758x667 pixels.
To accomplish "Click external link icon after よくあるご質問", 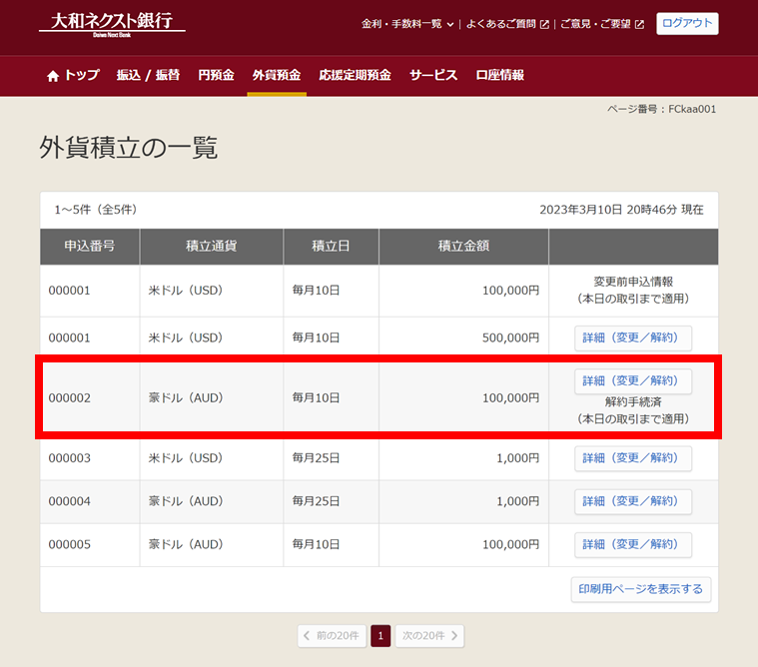I will 544,24.
